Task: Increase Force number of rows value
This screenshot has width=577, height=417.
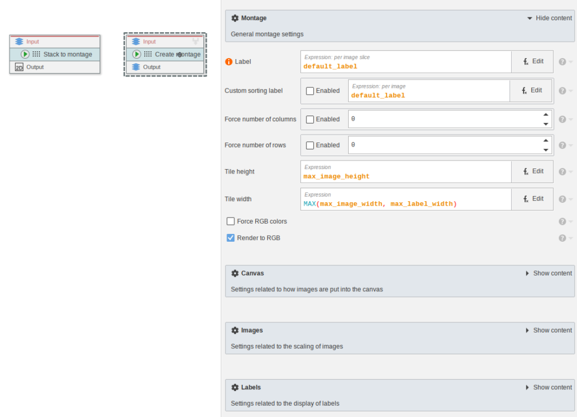Action: [545, 141]
